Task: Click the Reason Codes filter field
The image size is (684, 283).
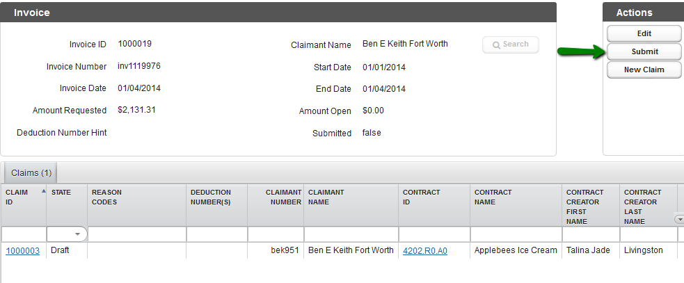Action: click(x=136, y=234)
